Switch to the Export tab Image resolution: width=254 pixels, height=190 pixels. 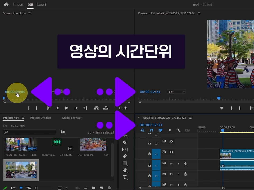(41, 4)
